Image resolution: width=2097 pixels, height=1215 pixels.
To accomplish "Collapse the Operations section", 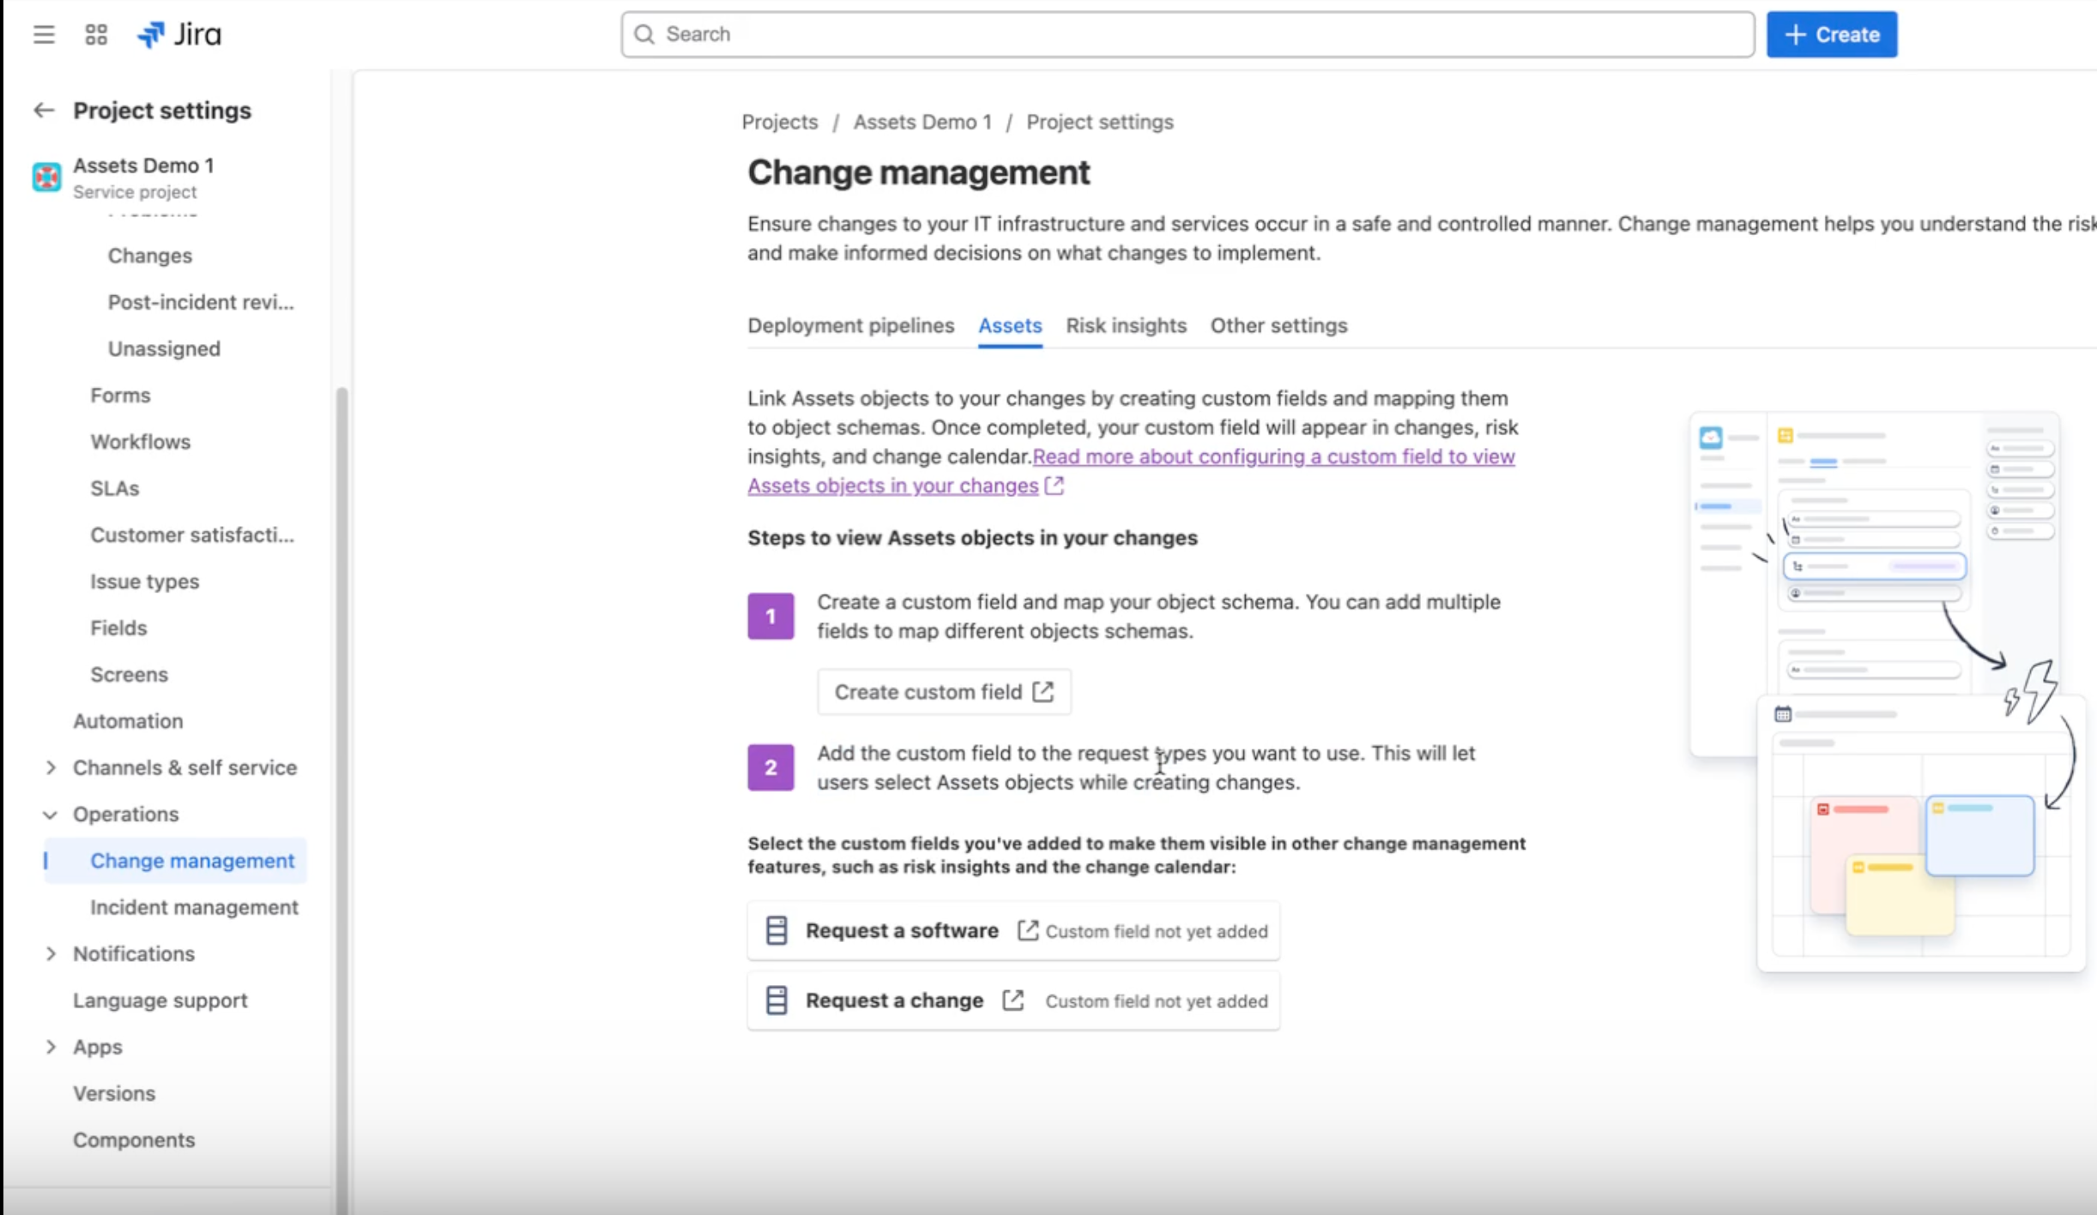I will [50, 814].
